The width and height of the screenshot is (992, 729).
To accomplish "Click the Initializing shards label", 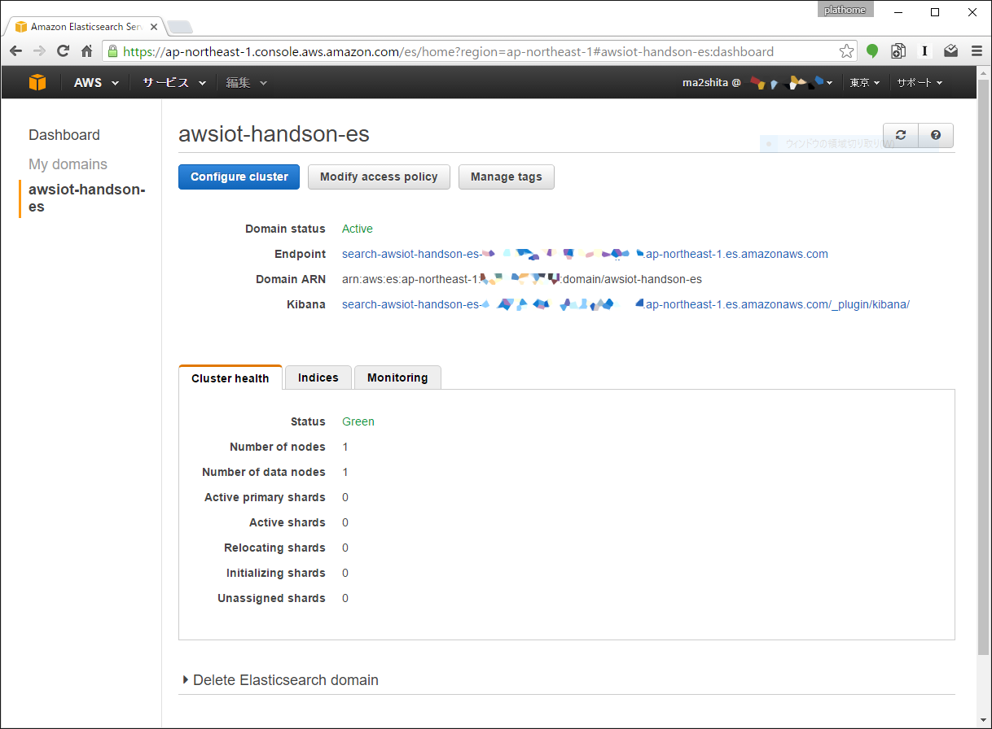I will [276, 573].
